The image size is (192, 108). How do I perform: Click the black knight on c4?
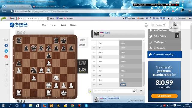[x=34, y=70]
